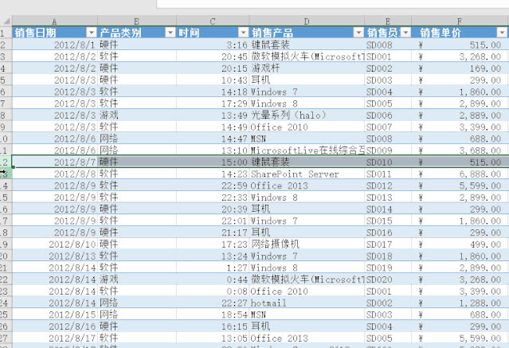
Task: Click price cell 169.00
Action: pos(460,68)
